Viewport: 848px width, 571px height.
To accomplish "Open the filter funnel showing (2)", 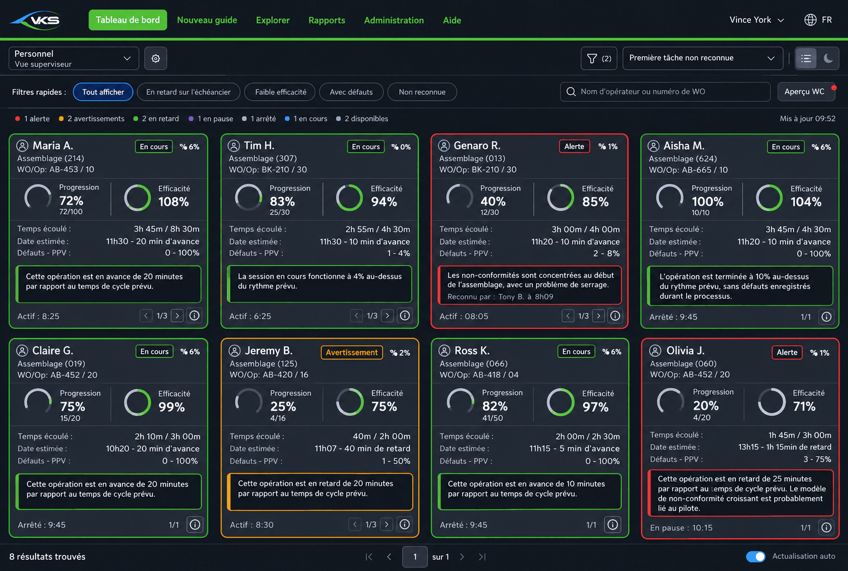I will click(599, 58).
